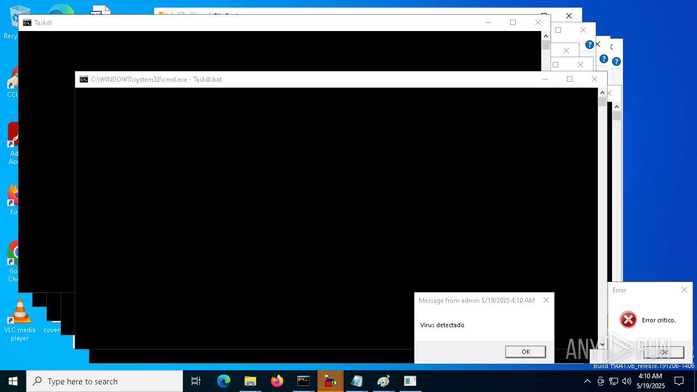Select the 'Virus detectado' message text
This screenshot has width=697, height=392.
tap(442, 325)
